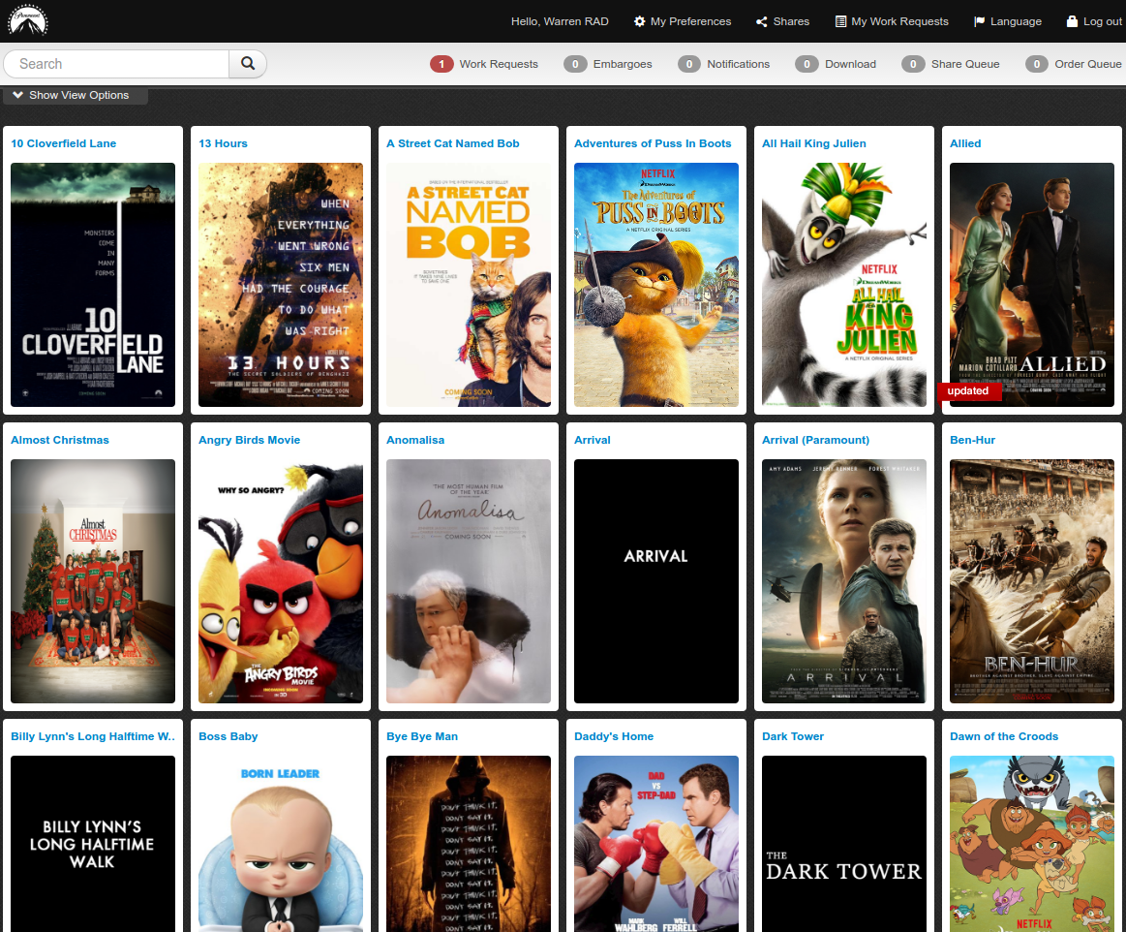This screenshot has height=932, width=1126.
Task: Select the 13 Hours poster
Action: tap(281, 285)
